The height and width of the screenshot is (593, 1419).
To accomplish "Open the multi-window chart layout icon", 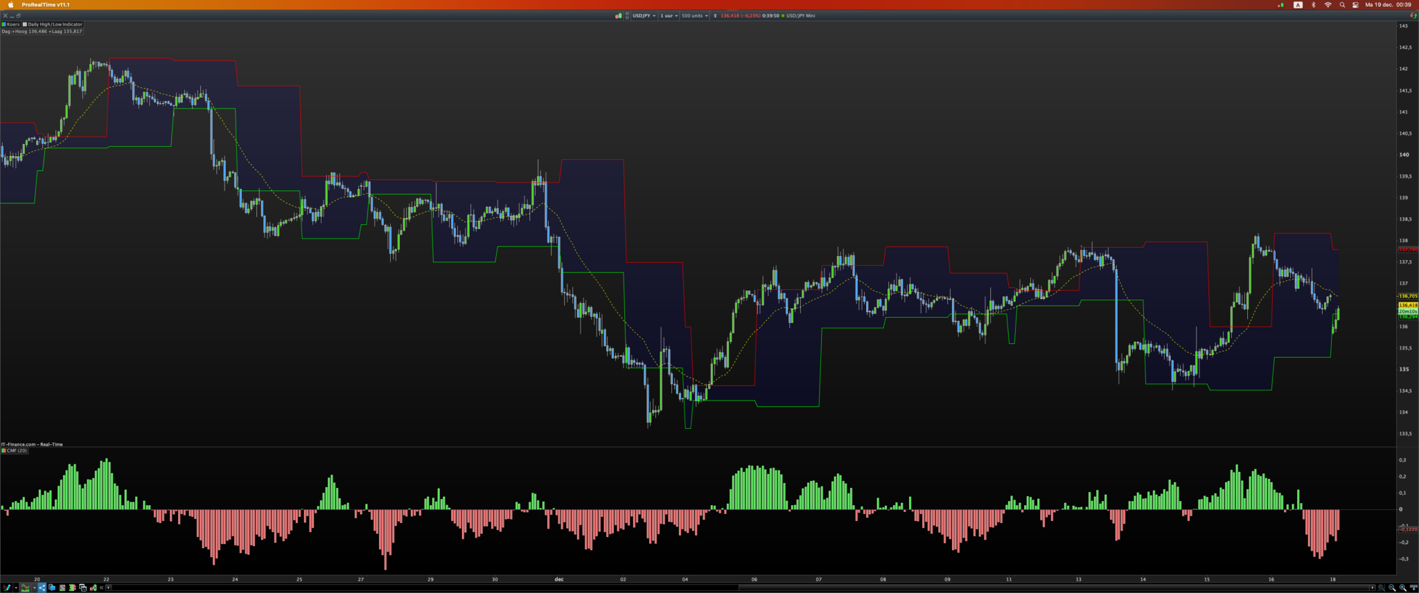I will point(83,587).
